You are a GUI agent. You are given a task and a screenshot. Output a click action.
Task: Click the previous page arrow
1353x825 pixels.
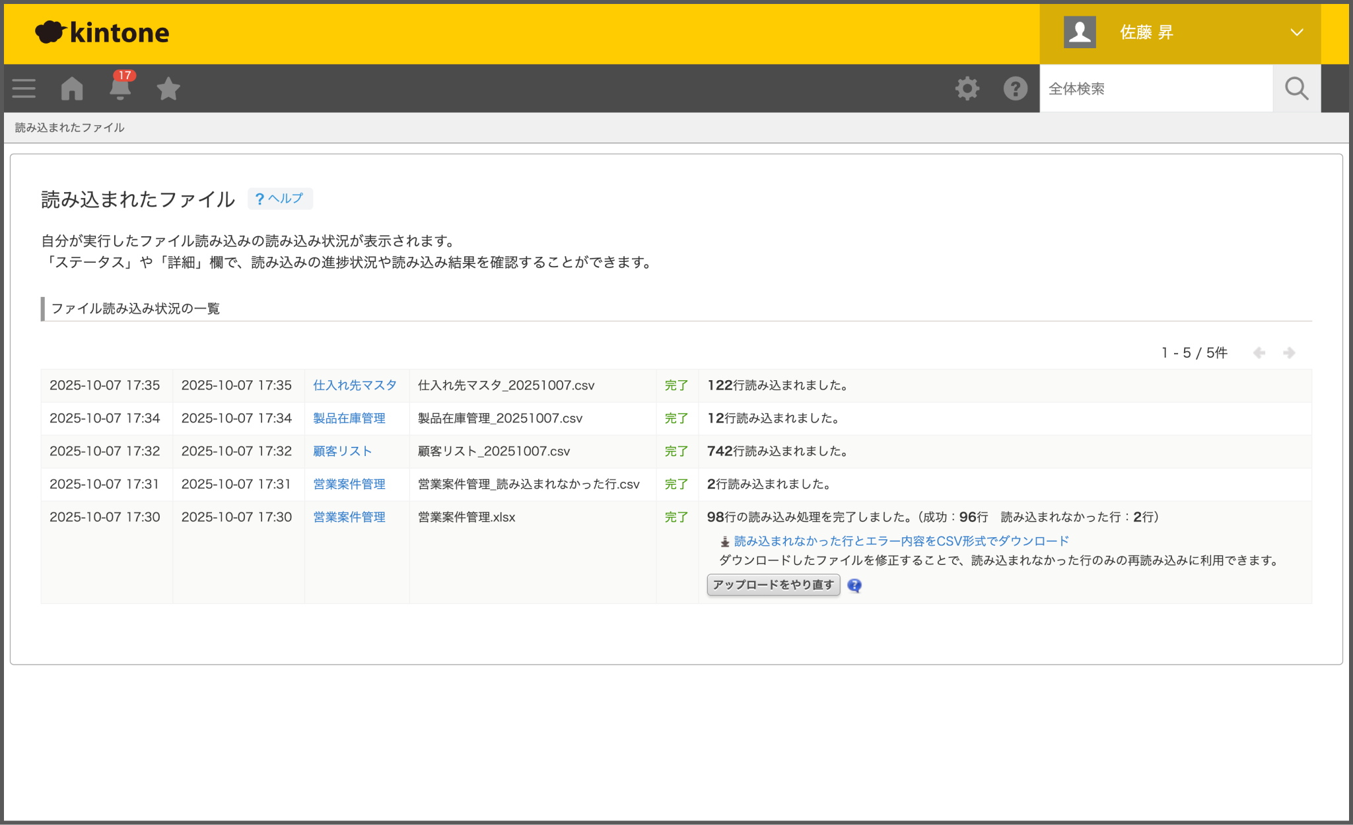pos(1260,352)
